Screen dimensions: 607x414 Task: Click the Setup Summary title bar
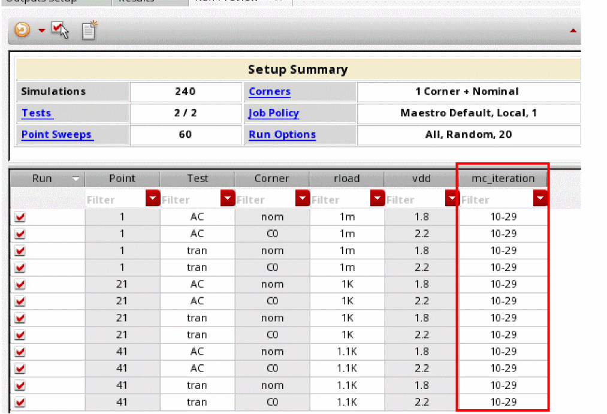point(298,69)
